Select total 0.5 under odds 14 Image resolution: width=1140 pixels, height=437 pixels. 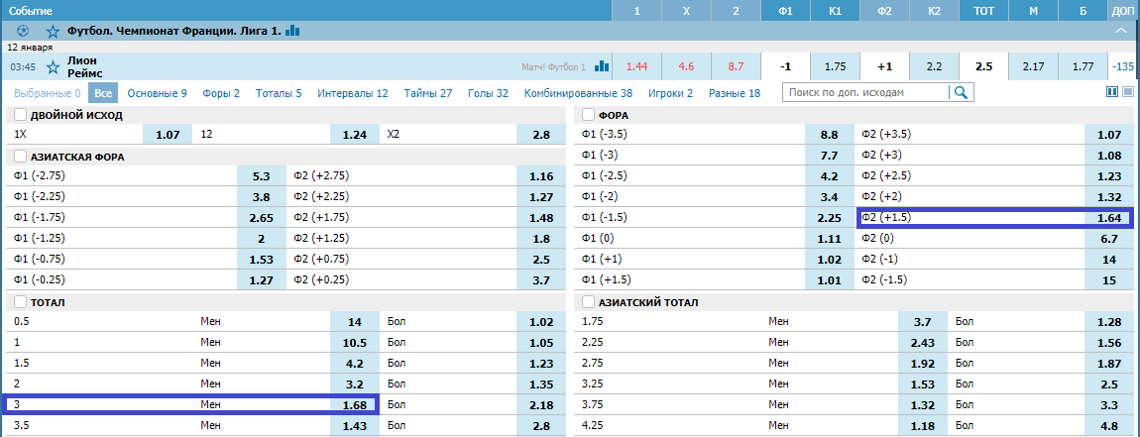point(354,321)
